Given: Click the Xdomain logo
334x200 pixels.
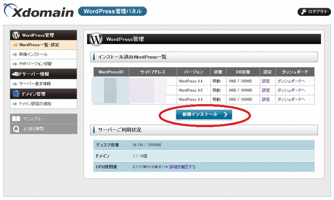Looking at the screenshot, I should point(38,11).
